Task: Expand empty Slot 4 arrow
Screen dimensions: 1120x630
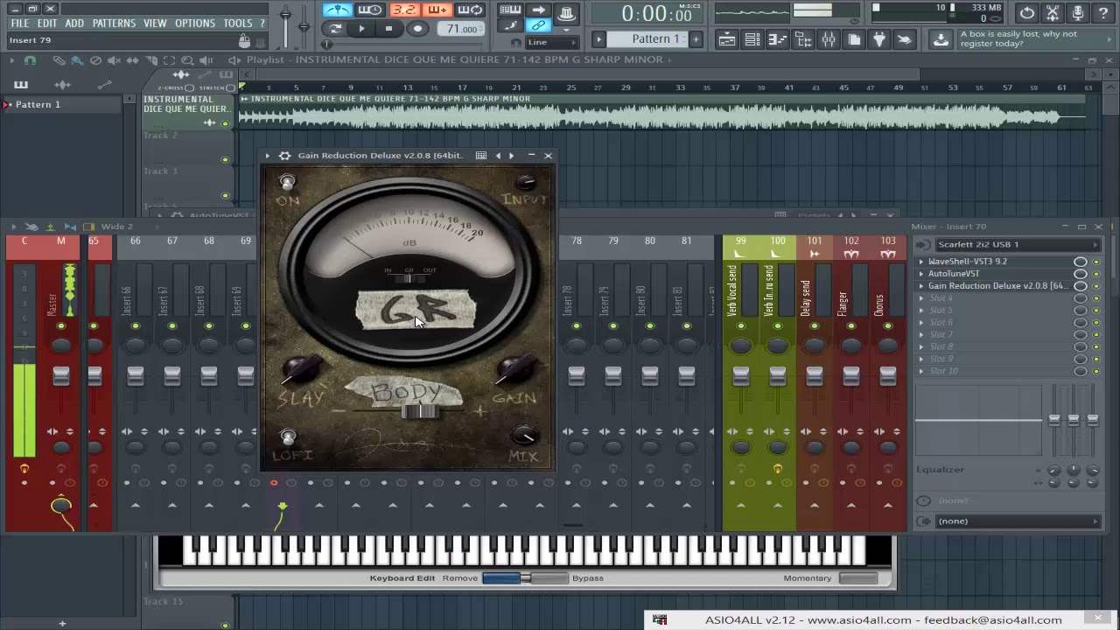Action: click(x=920, y=298)
